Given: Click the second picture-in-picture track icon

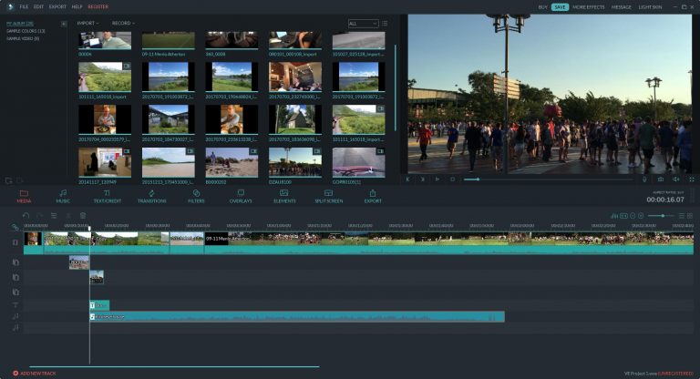Looking at the screenshot, I should [15, 277].
